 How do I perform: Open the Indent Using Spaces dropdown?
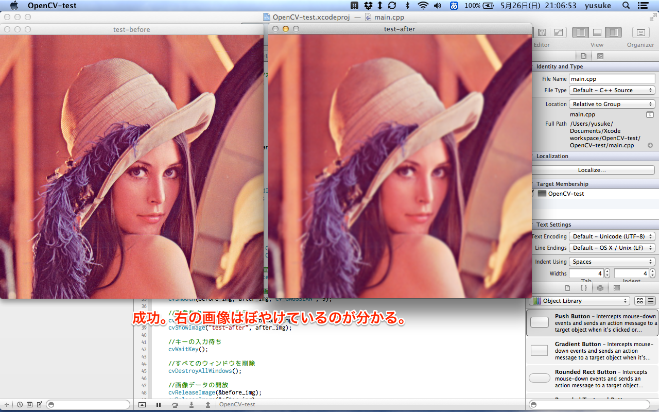point(612,262)
